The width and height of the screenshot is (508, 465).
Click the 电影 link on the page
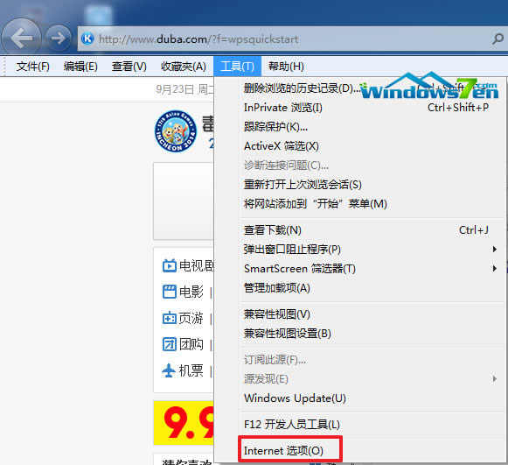pyautogui.click(x=191, y=292)
